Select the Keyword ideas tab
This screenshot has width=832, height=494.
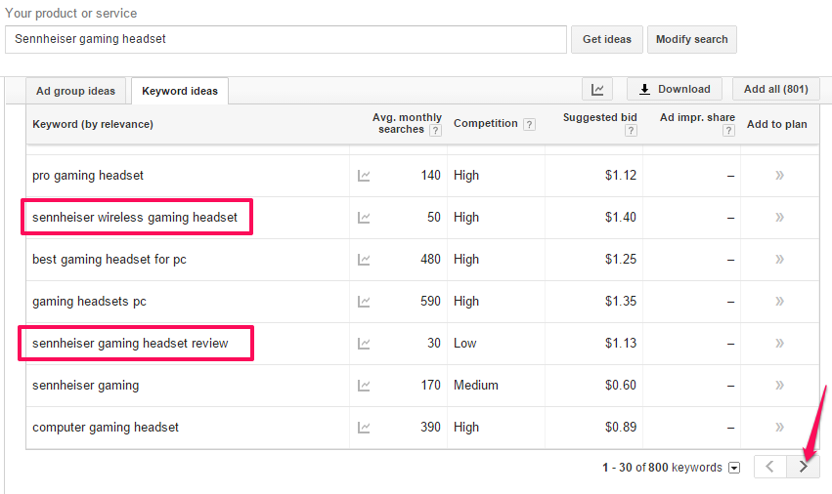(180, 91)
